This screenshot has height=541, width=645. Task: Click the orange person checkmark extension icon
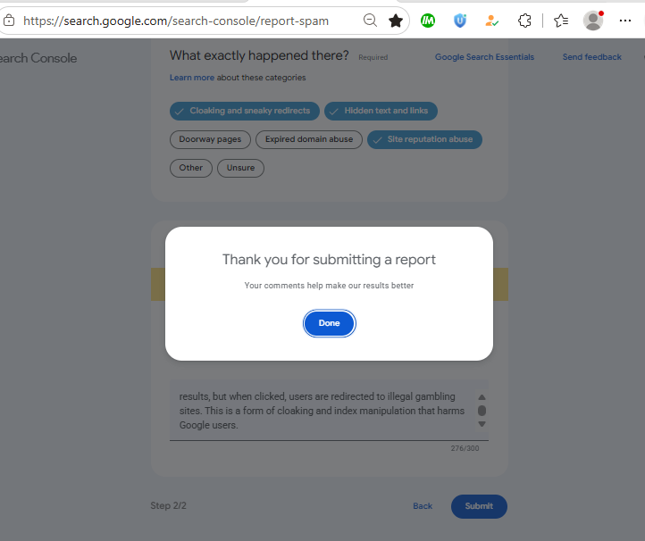[x=491, y=21]
